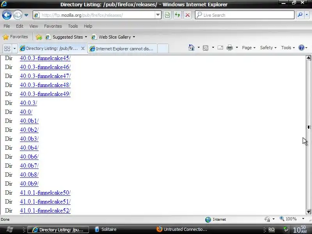Open the 40.0.3-funnelcake45/ directory link
312x234 pixels.
[x=45, y=58]
